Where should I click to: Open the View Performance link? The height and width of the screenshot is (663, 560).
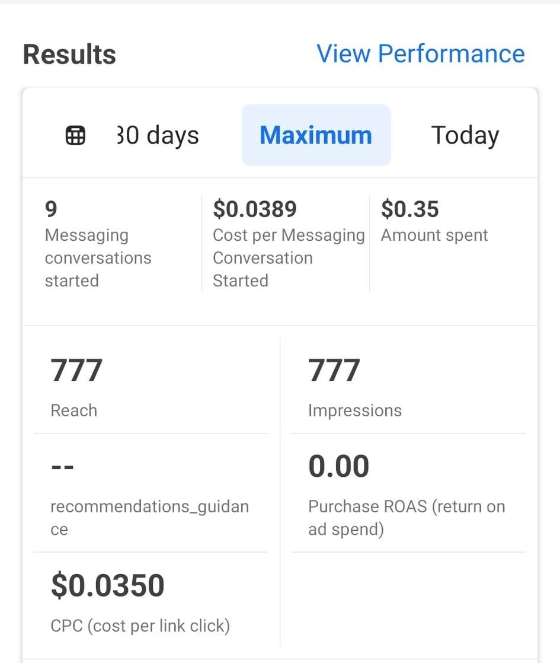pyautogui.click(x=420, y=53)
